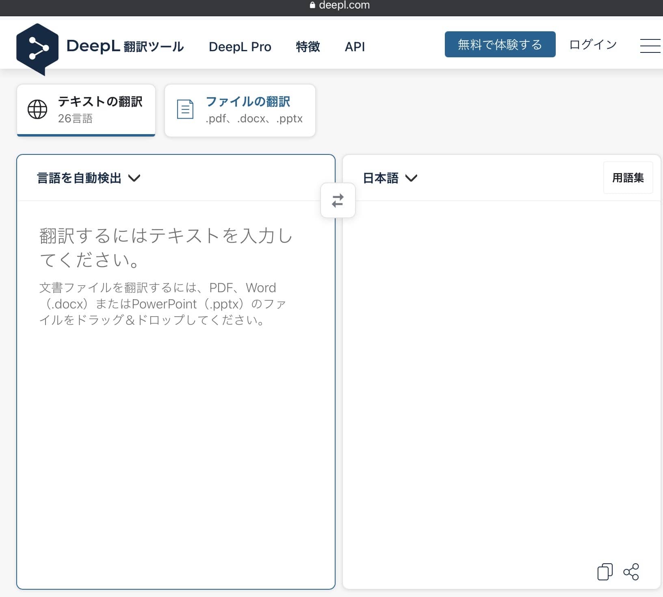The width and height of the screenshot is (663, 597).
Task: Open the 用語集 glossary button
Action: 628,178
